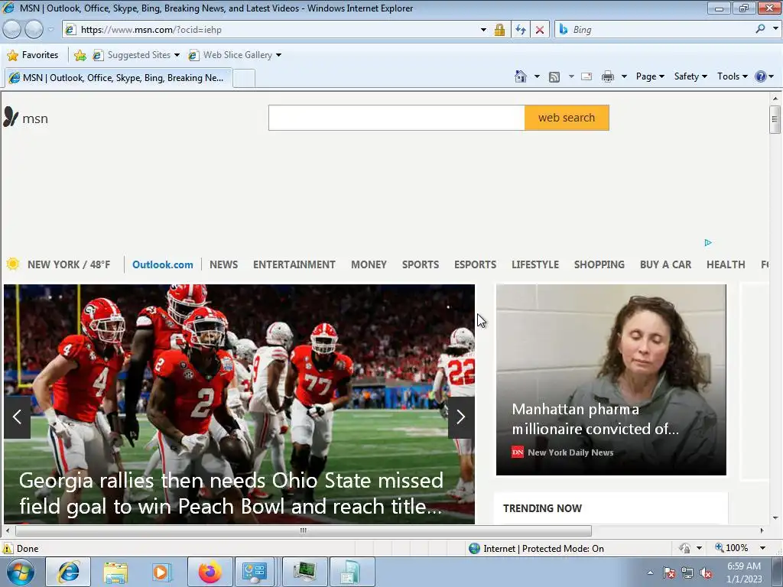Open the Tools menu

pyautogui.click(x=732, y=76)
